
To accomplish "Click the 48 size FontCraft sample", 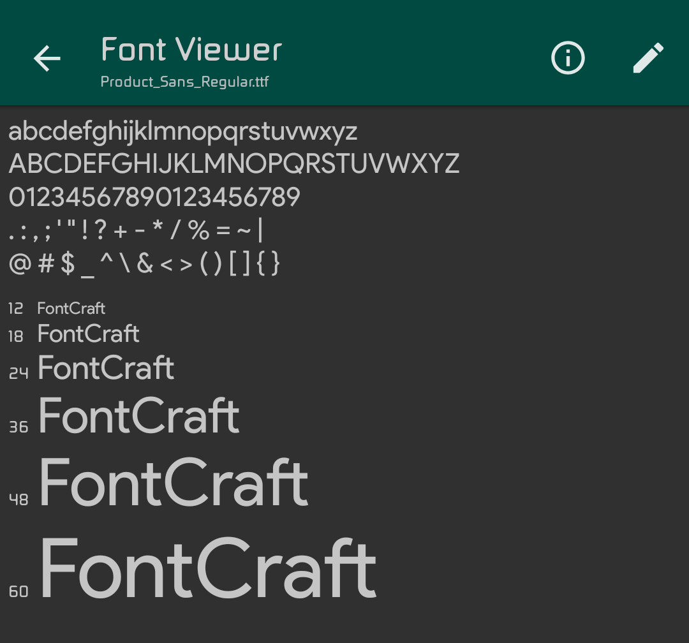I will point(174,482).
